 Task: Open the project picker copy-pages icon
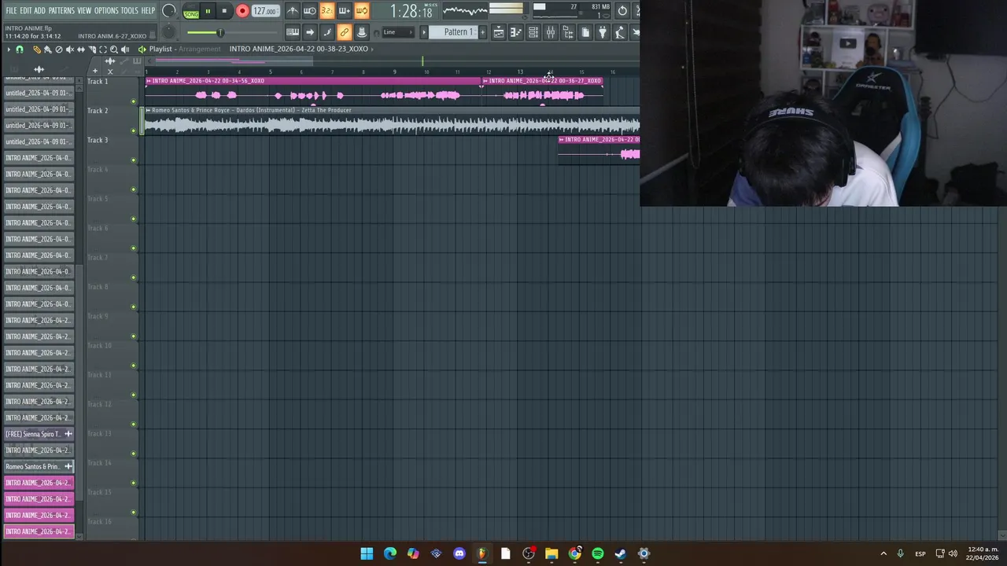[x=585, y=32]
